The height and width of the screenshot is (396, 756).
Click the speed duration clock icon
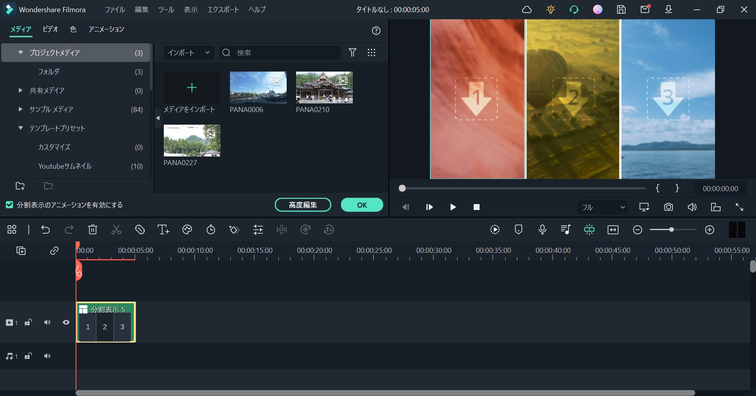[211, 230]
